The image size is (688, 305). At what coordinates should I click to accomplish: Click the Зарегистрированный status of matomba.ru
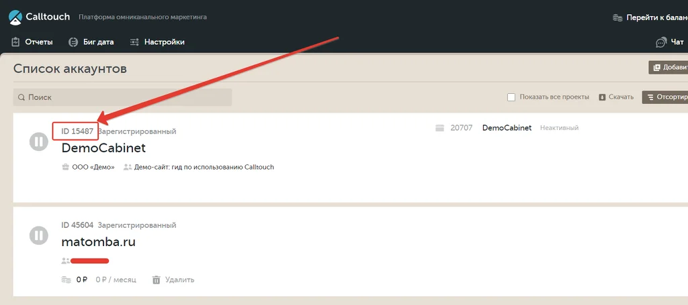[137, 225]
